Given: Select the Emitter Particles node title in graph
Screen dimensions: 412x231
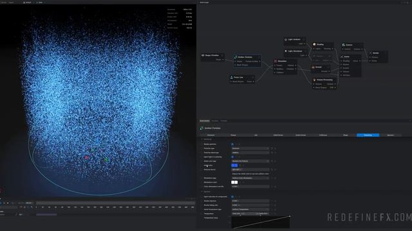Looking at the screenshot, I should point(245,57).
